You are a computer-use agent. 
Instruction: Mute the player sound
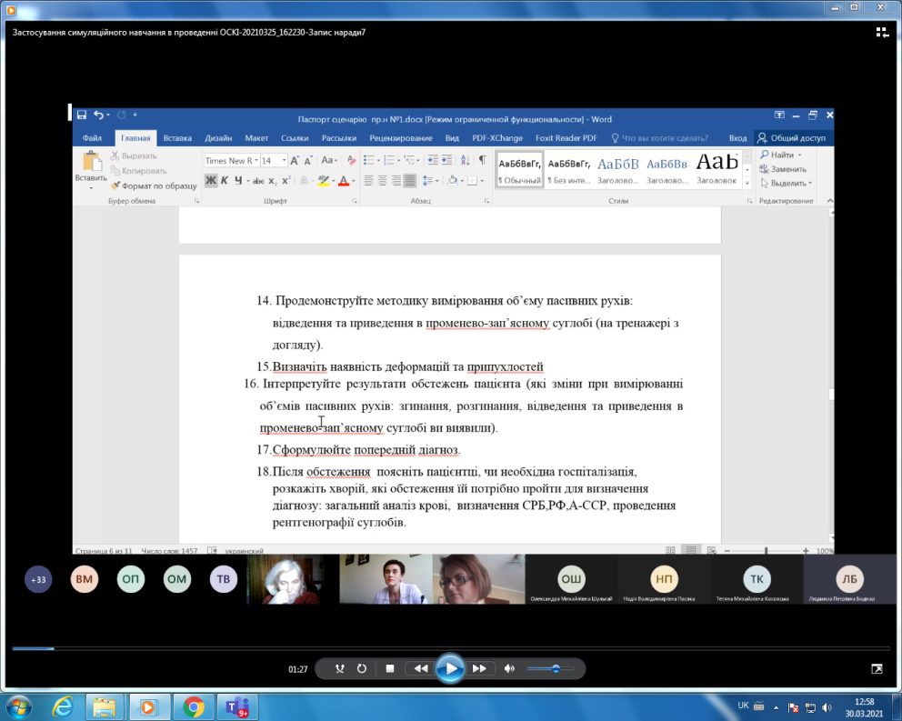pyautogui.click(x=509, y=669)
